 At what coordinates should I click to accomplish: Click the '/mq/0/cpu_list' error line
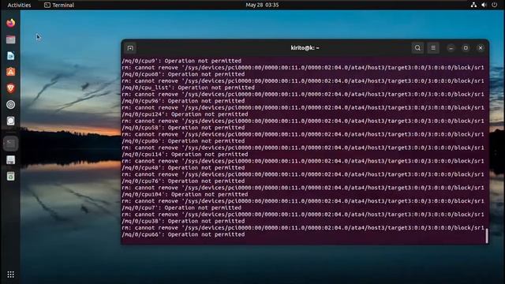(x=188, y=88)
